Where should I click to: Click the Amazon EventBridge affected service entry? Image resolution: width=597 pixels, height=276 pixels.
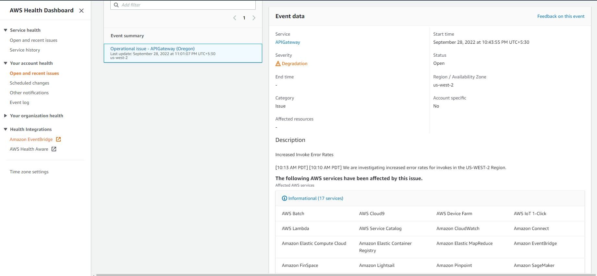[535, 243]
